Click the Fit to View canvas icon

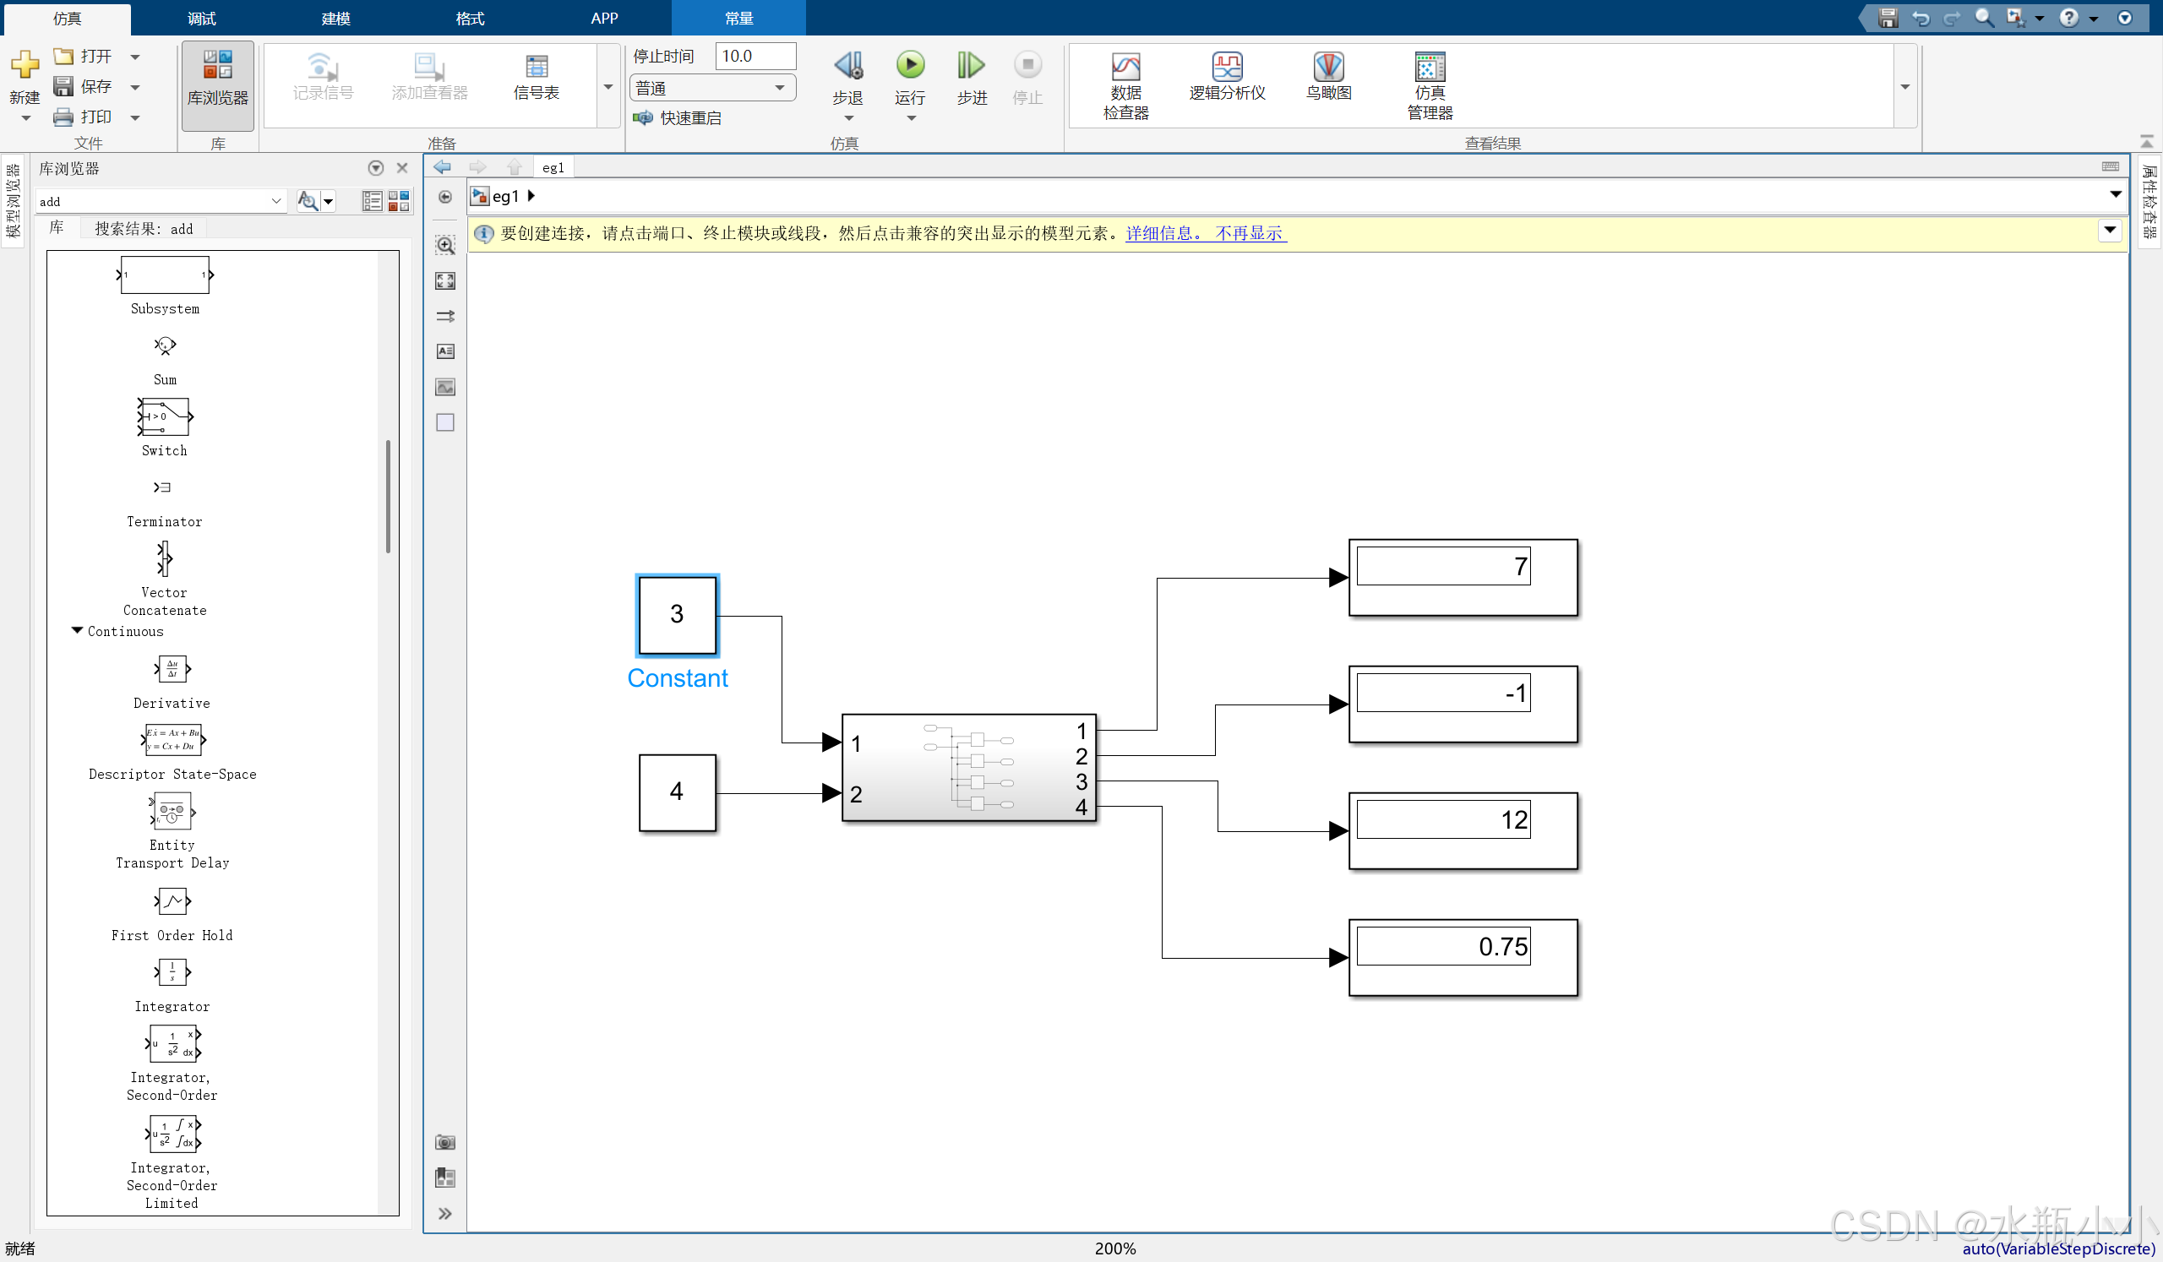click(x=444, y=280)
